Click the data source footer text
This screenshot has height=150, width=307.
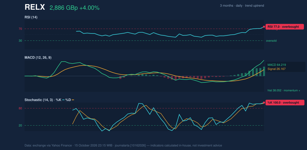coord(123,145)
